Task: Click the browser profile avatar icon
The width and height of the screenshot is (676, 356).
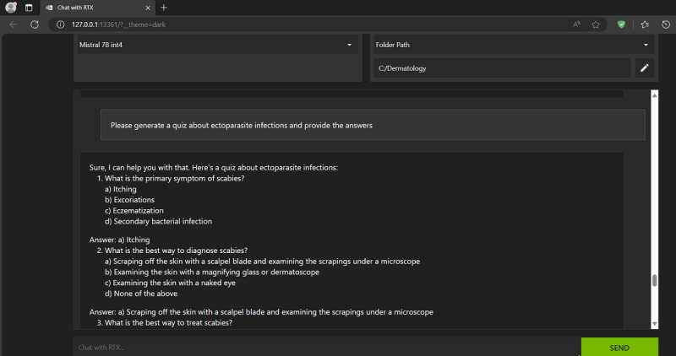Action: 11,8
